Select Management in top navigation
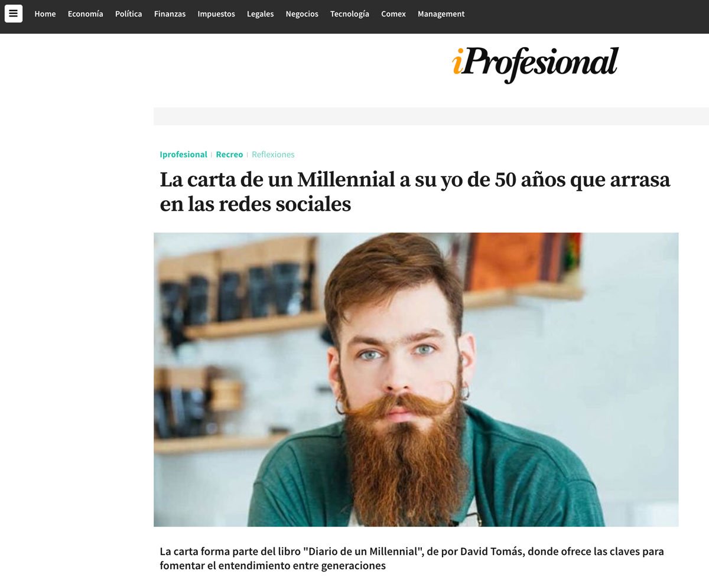 tap(441, 14)
